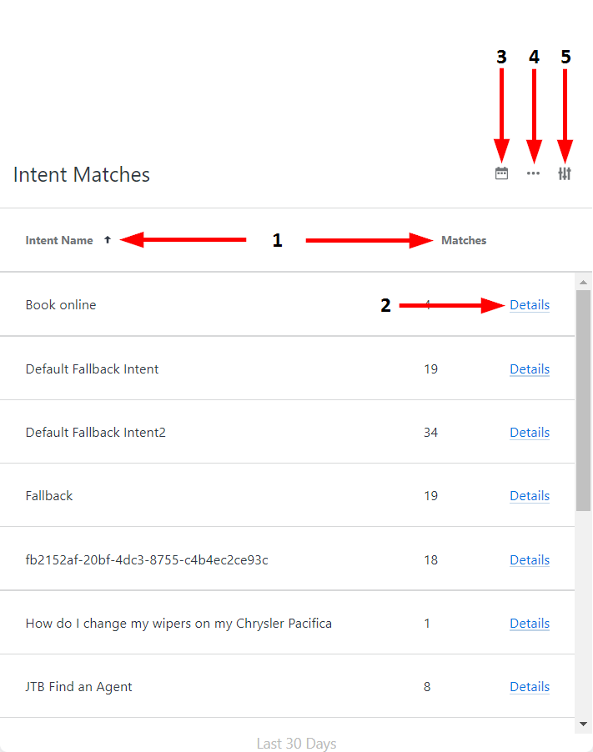
Task: Open the three-dots more options menu
Action: pyautogui.click(x=533, y=173)
